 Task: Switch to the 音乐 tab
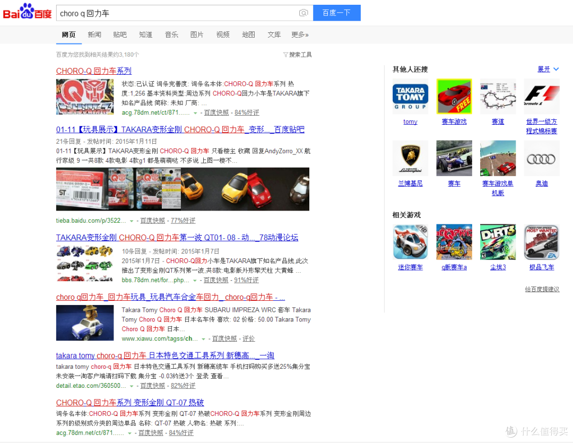[171, 34]
